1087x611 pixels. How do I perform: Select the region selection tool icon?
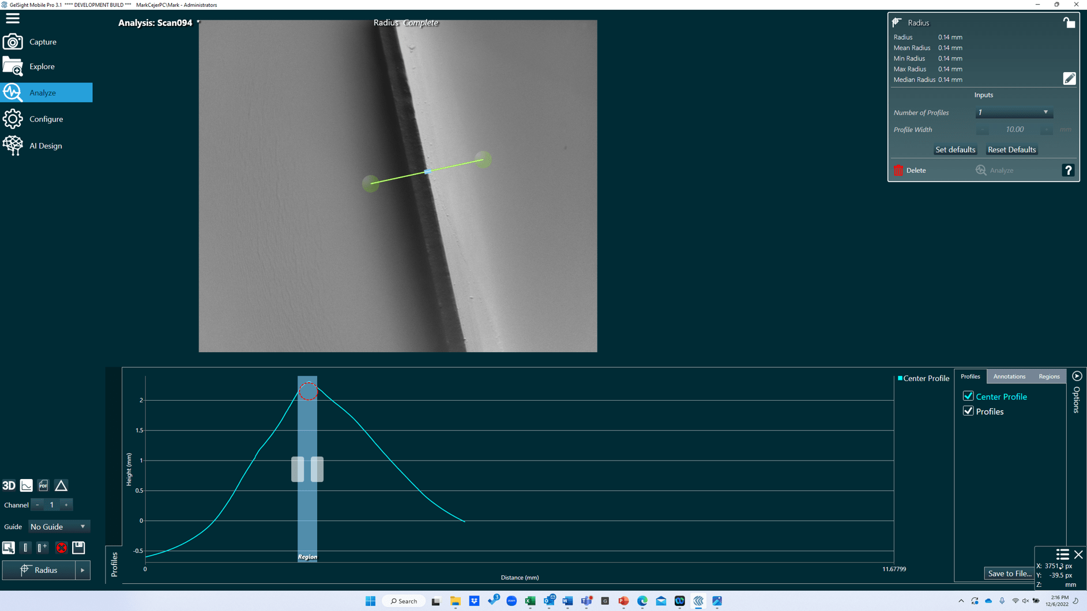(x=8, y=548)
